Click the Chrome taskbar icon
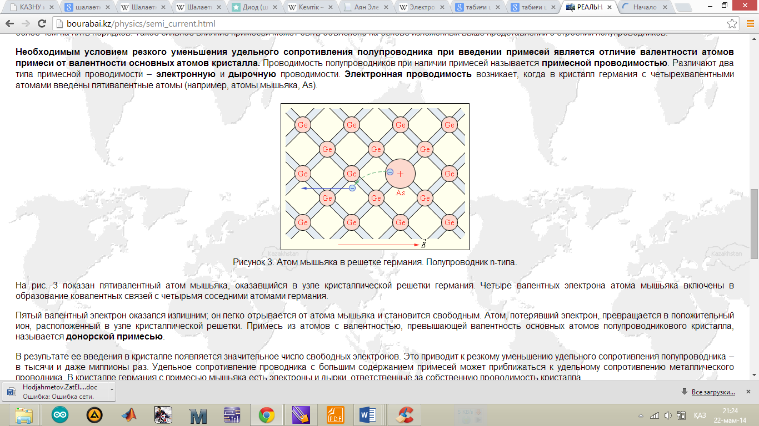759x426 pixels. pyautogui.click(x=267, y=414)
